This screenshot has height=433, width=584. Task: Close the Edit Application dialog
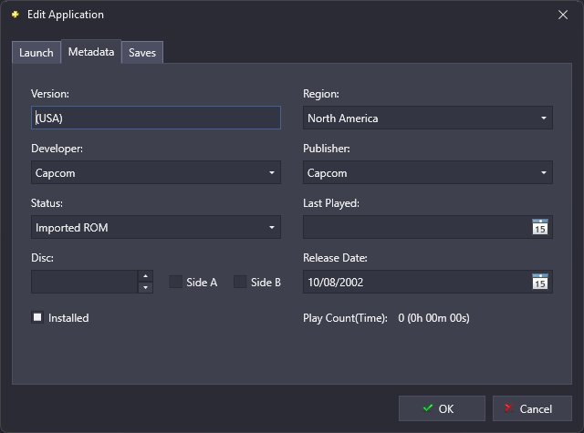563,15
